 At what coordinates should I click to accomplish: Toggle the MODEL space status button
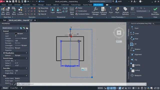(100, 88)
